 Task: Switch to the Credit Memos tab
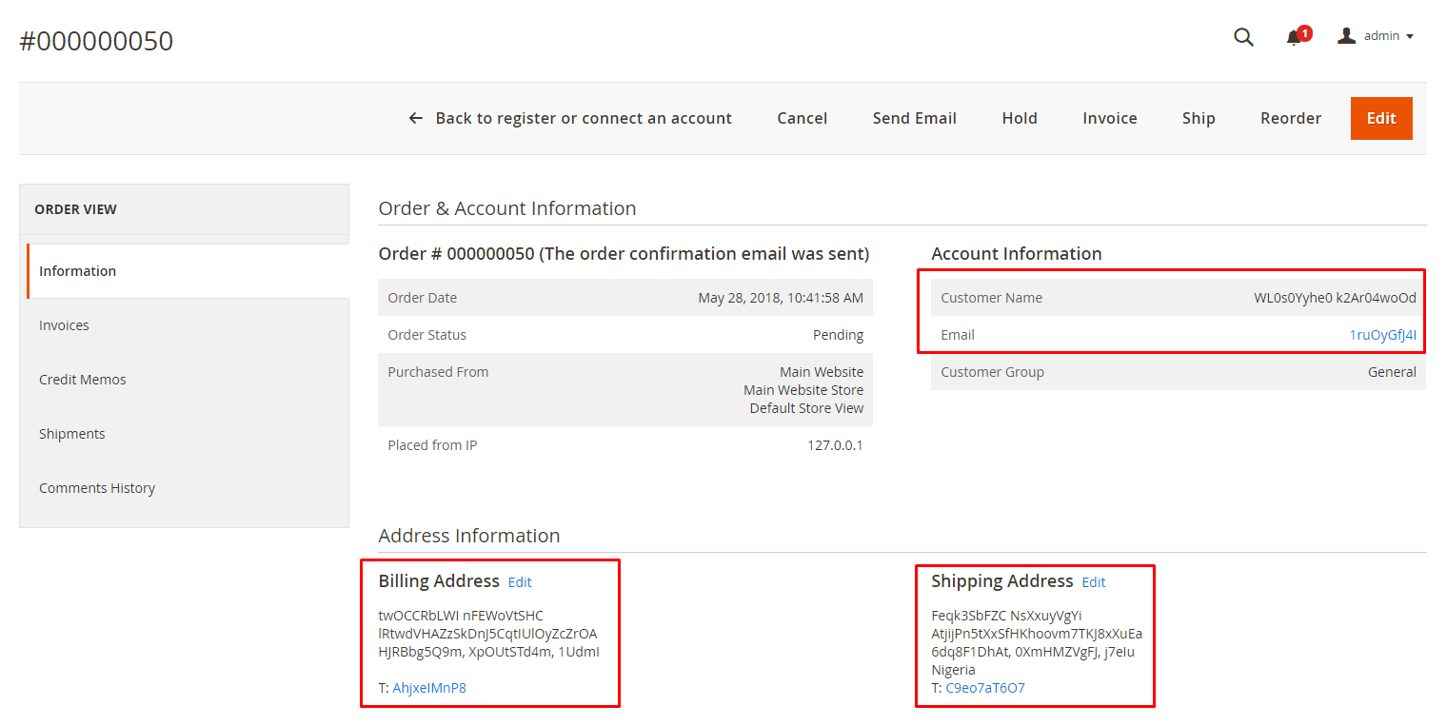click(82, 380)
